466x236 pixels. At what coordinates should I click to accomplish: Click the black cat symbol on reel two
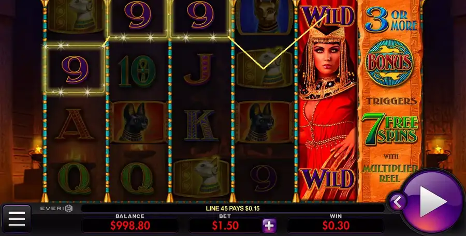pos(138,122)
